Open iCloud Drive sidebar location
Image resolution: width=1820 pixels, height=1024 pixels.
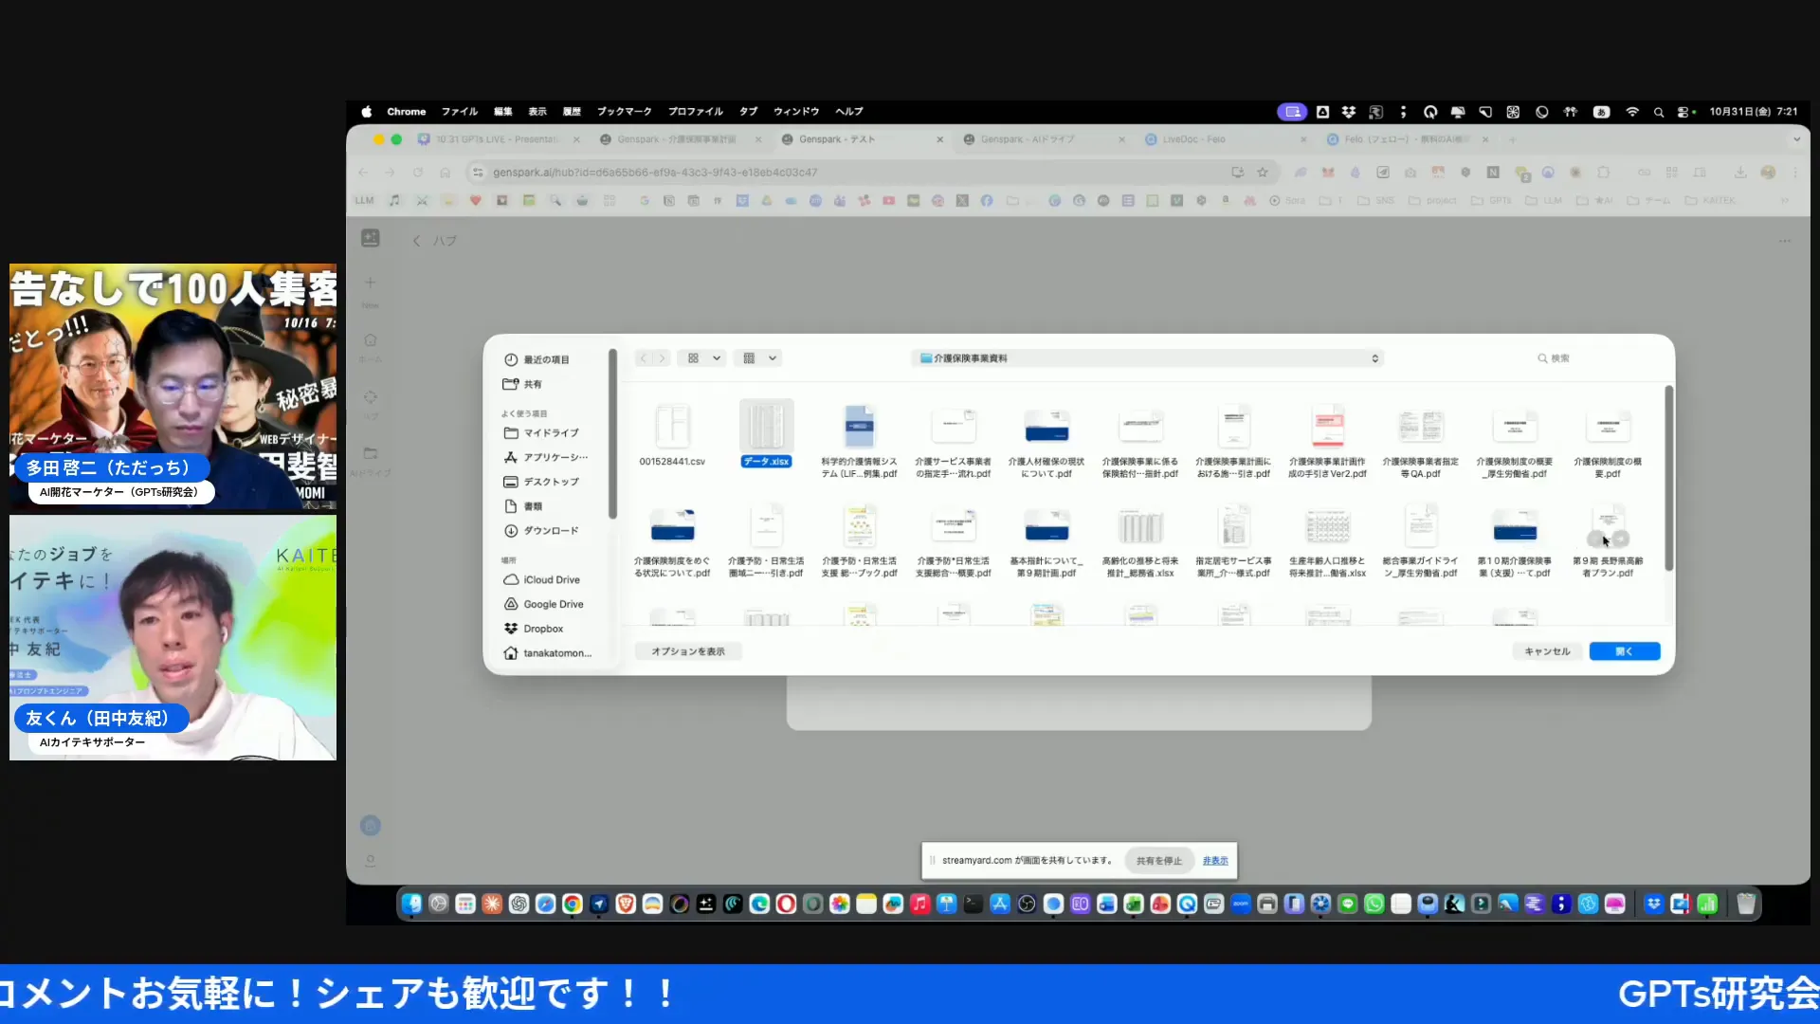pyautogui.click(x=551, y=579)
